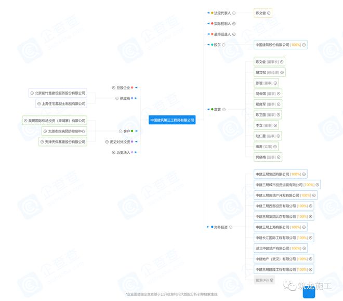343x301 pixels.
Task: Click expand icon of 中建地产（武汉）有限公司
Action: click(311, 259)
